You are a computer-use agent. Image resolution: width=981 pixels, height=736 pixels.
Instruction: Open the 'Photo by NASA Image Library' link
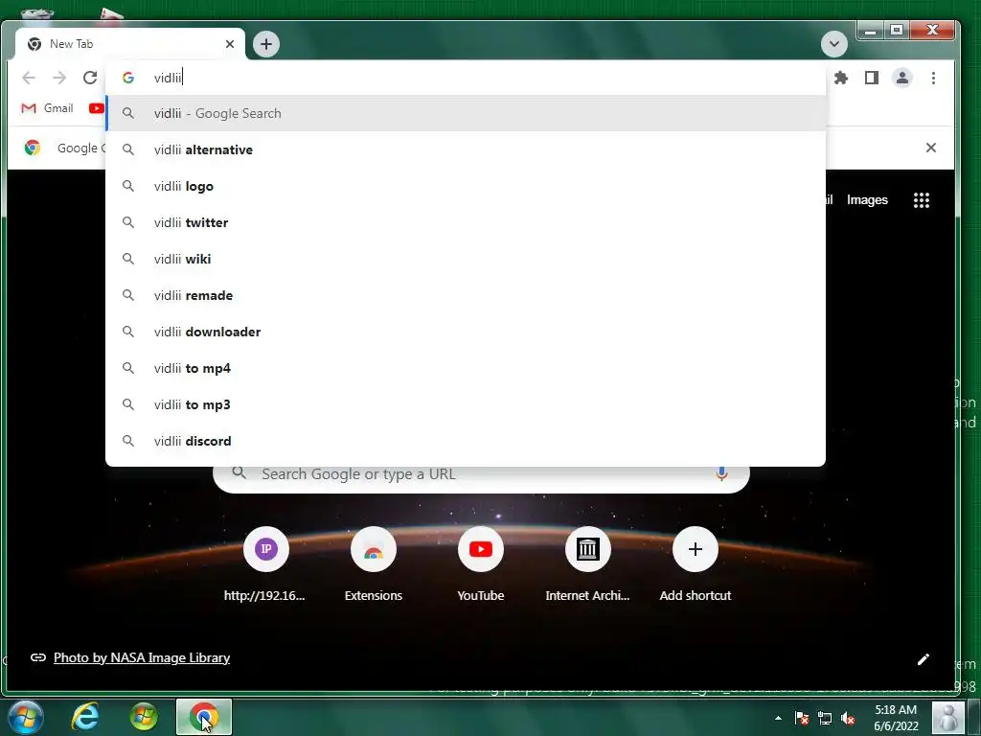pos(142,657)
